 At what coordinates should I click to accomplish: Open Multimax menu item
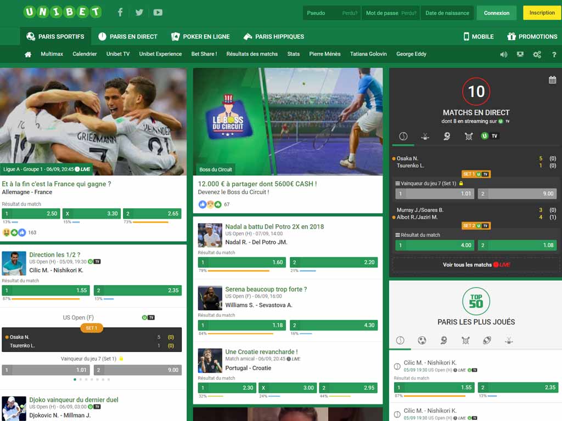52,54
